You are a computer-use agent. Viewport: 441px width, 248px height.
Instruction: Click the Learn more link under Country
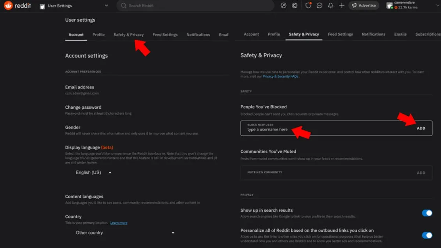(x=119, y=223)
